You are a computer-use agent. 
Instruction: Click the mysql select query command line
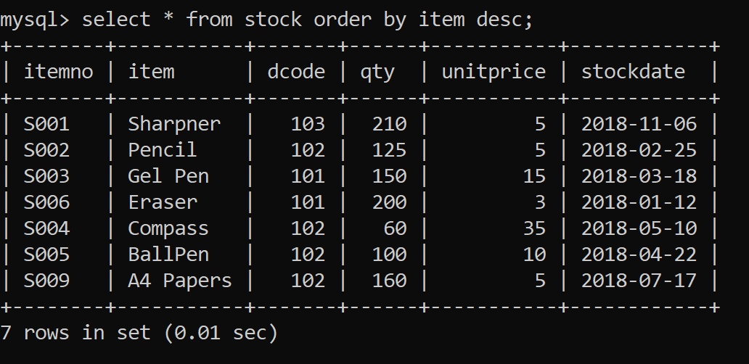(x=266, y=20)
